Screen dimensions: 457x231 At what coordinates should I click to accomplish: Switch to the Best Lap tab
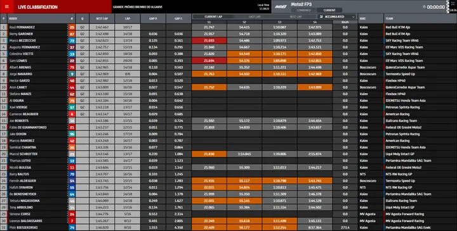[x=296, y=17]
